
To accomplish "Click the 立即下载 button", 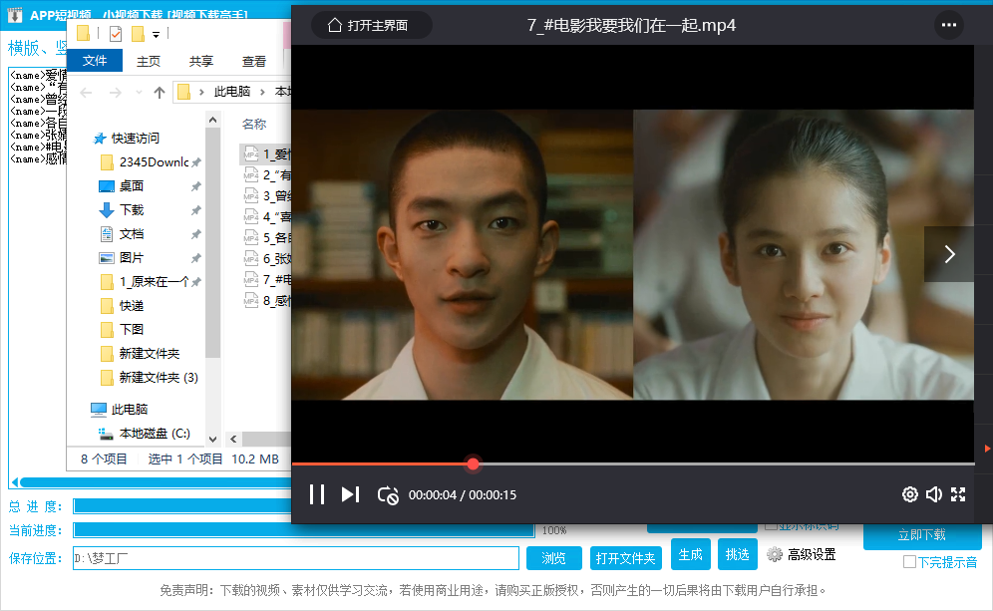I will (922, 535).
